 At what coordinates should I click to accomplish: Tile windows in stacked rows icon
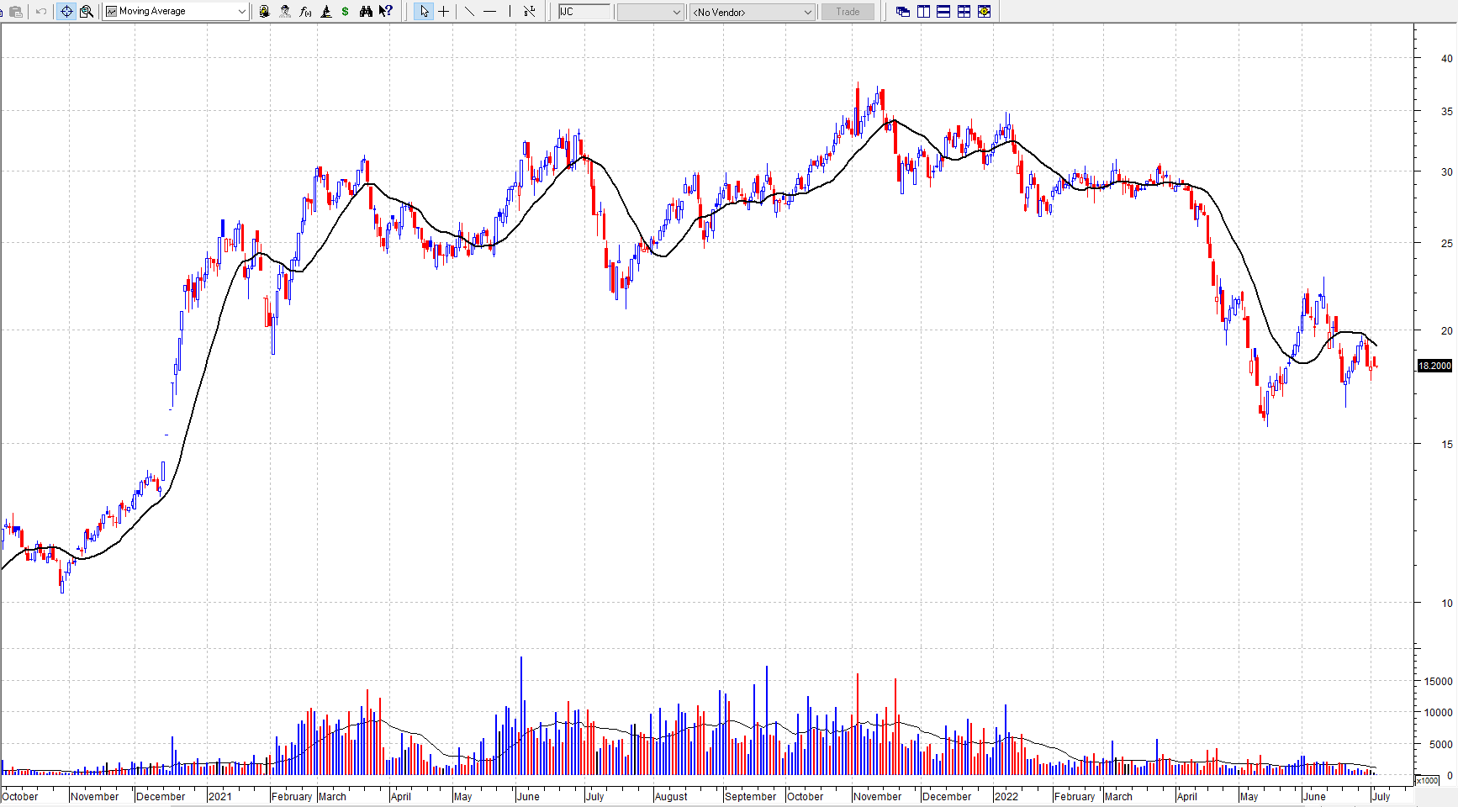[943, 12]
